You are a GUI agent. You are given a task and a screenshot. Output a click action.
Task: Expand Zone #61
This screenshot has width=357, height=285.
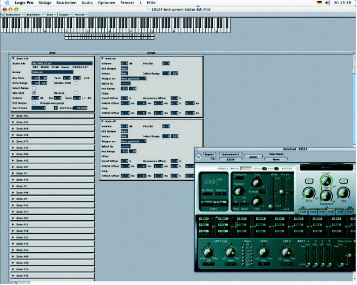click(13, 116)
